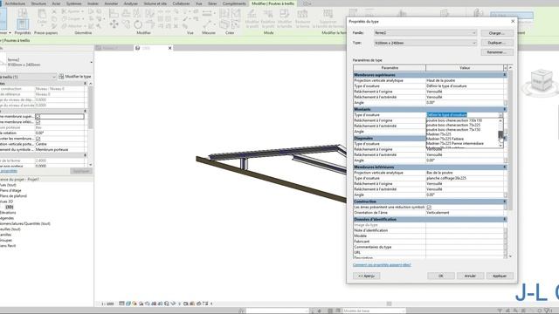Click the << Aperçu button
Image resolution: width=559 pixels, height=314 pixels.
pyautogui.click(x=366, y=276)
